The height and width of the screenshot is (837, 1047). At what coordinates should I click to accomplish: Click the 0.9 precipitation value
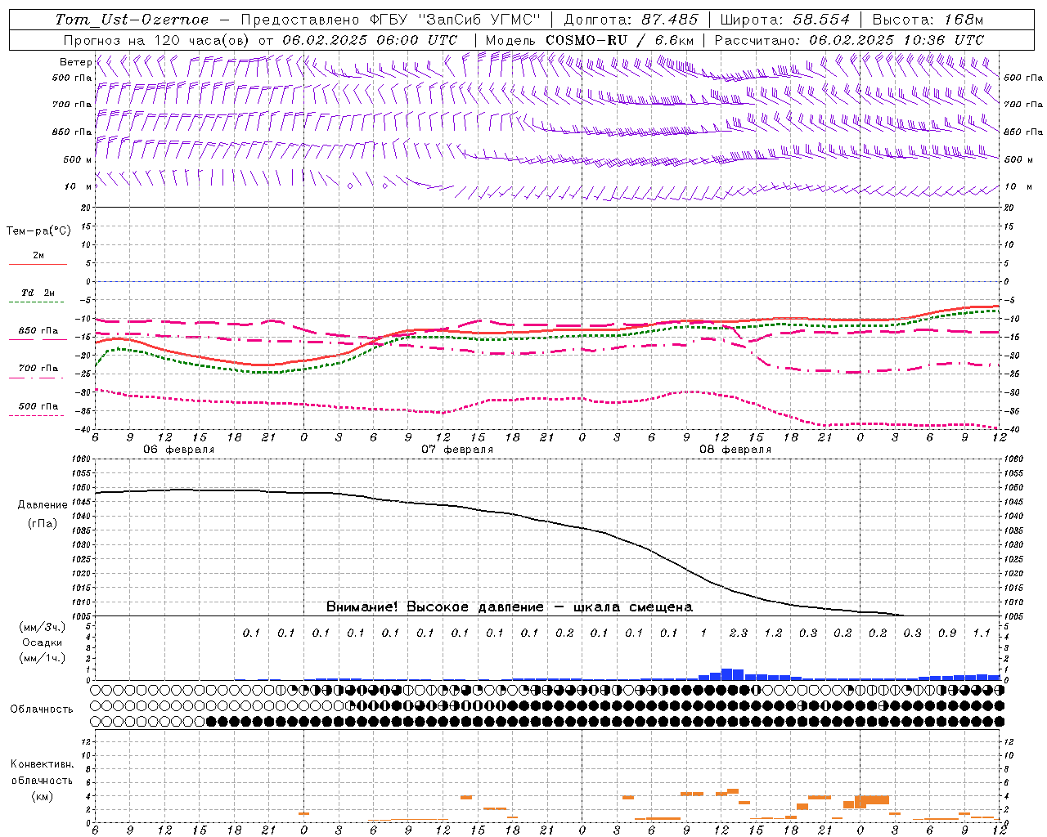[x=947, y=633]
